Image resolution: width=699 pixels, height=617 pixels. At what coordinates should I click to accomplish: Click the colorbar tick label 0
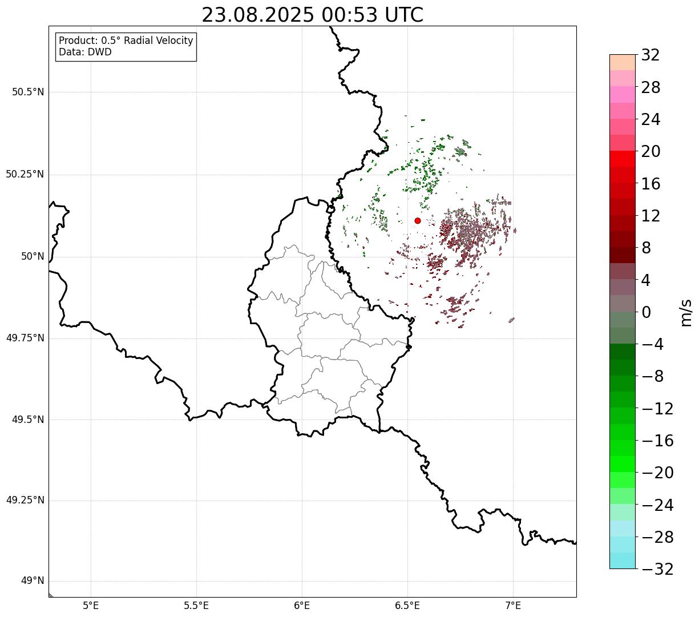coord(646,312)
